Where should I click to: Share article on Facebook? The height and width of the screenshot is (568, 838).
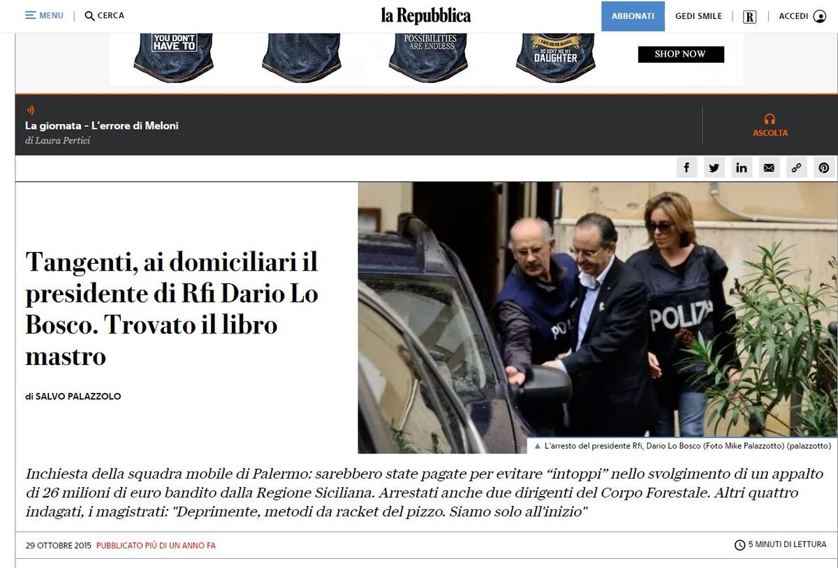tap(686, 167)
